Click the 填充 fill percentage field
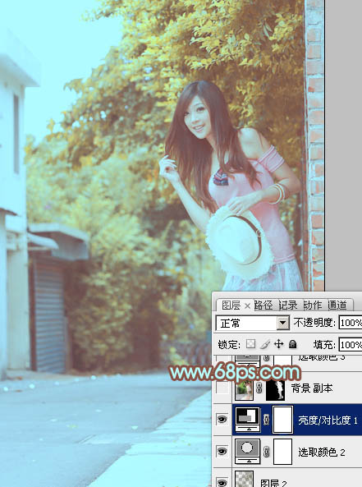This screenshot has width=362, height=487. click(351, 344)
